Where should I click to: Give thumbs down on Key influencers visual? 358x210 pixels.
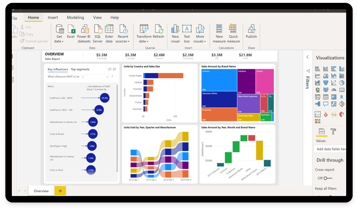coord(114,69)
